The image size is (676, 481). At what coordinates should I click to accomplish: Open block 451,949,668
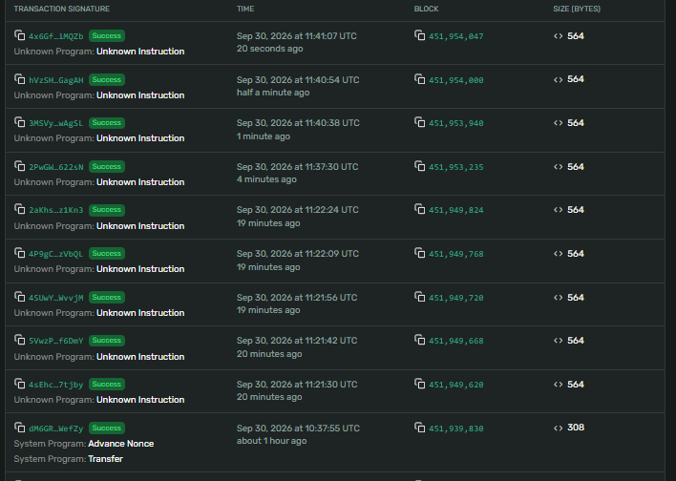pyautogui.click(x=455, y=341)
